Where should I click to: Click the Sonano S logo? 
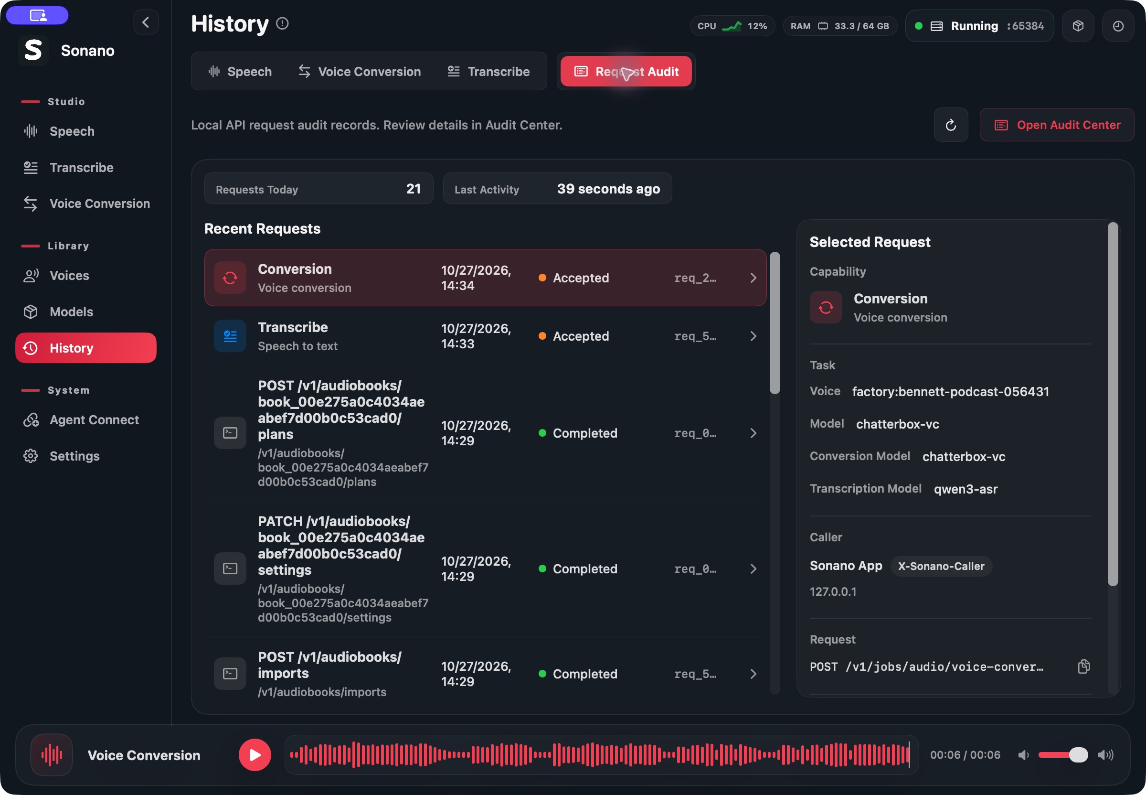tap(33, 50)
